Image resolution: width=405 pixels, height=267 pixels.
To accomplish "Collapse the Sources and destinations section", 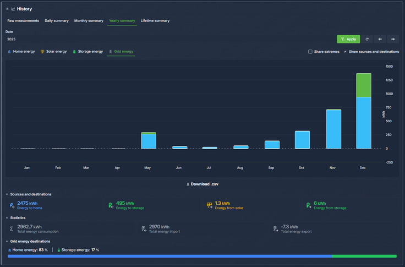I will [7, 194].
